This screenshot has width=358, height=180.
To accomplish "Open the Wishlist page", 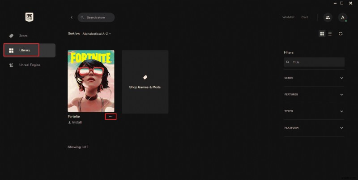I will [x=288, y=17].
